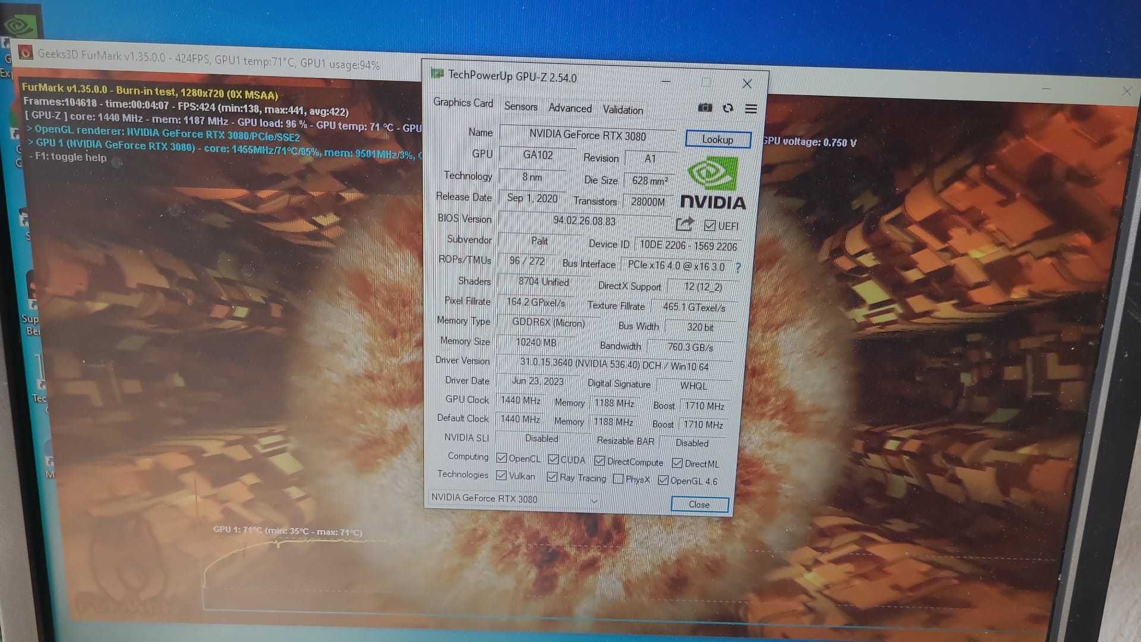Image resolution: width=1141 pixels, height=642 pixels.
Task: Click the Revision value A1
Action: 650,159
